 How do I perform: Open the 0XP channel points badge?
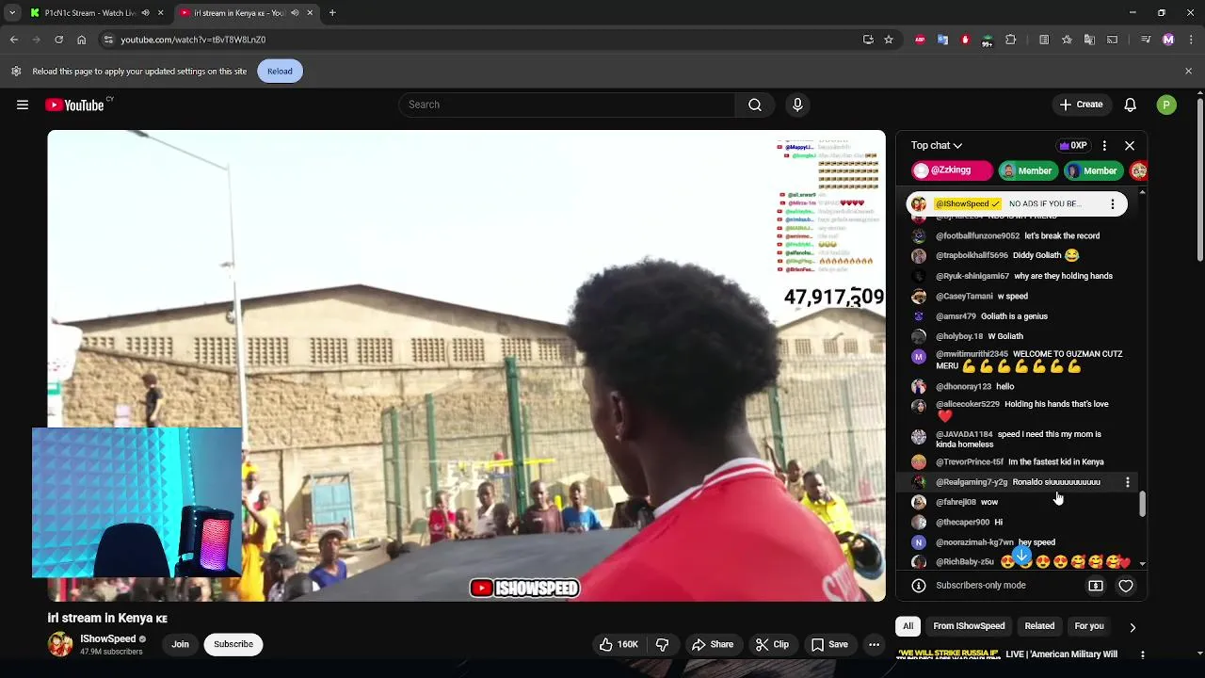(1073, 146)
